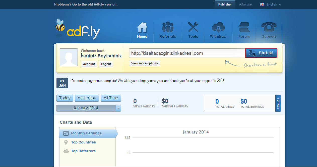Click the Referrals menu label
The height and width of the screenshot is (167, 317).
point(168,37)
